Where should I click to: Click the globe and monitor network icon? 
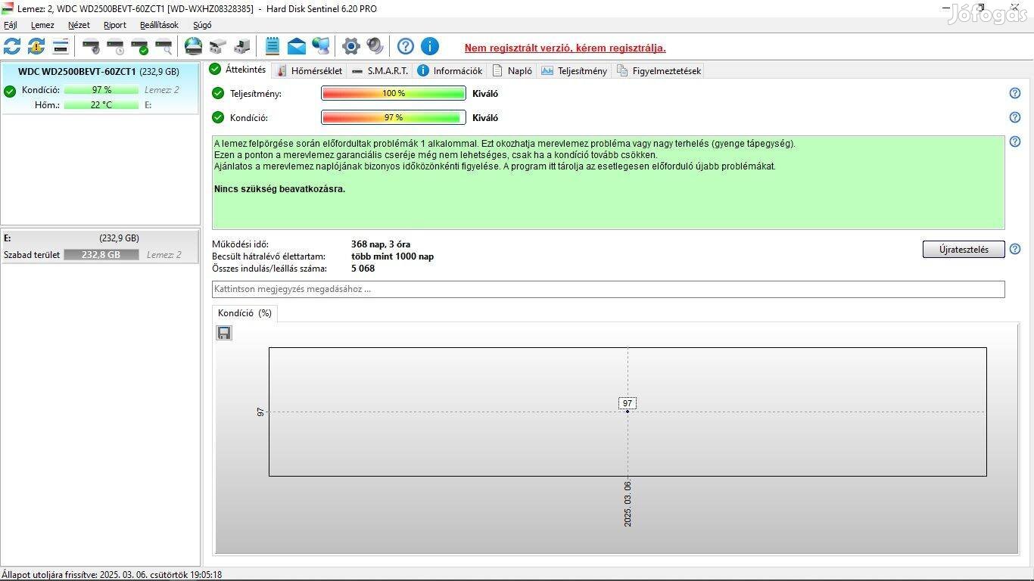pos(321,46)
